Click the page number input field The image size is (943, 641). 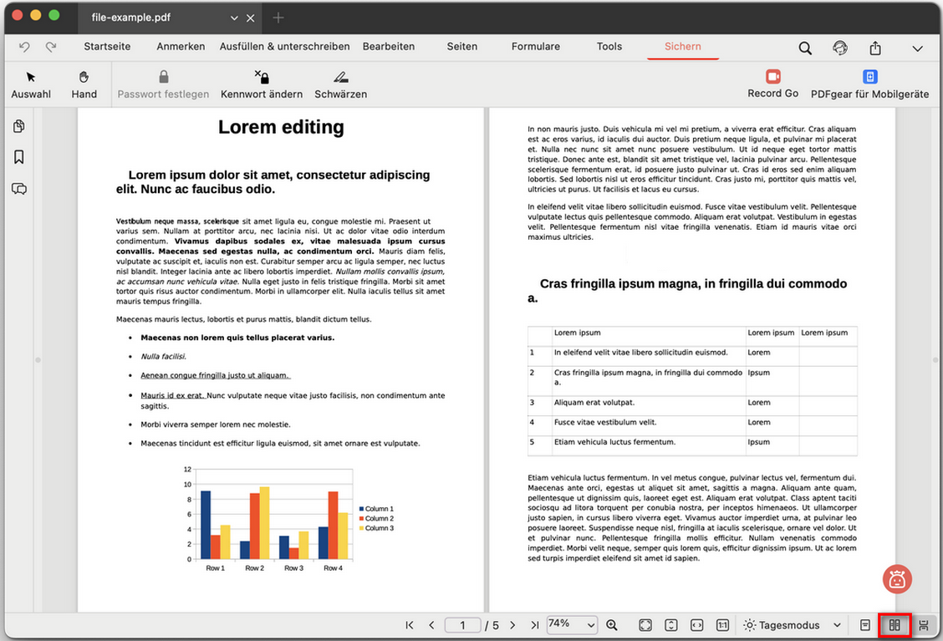[463, 625]
